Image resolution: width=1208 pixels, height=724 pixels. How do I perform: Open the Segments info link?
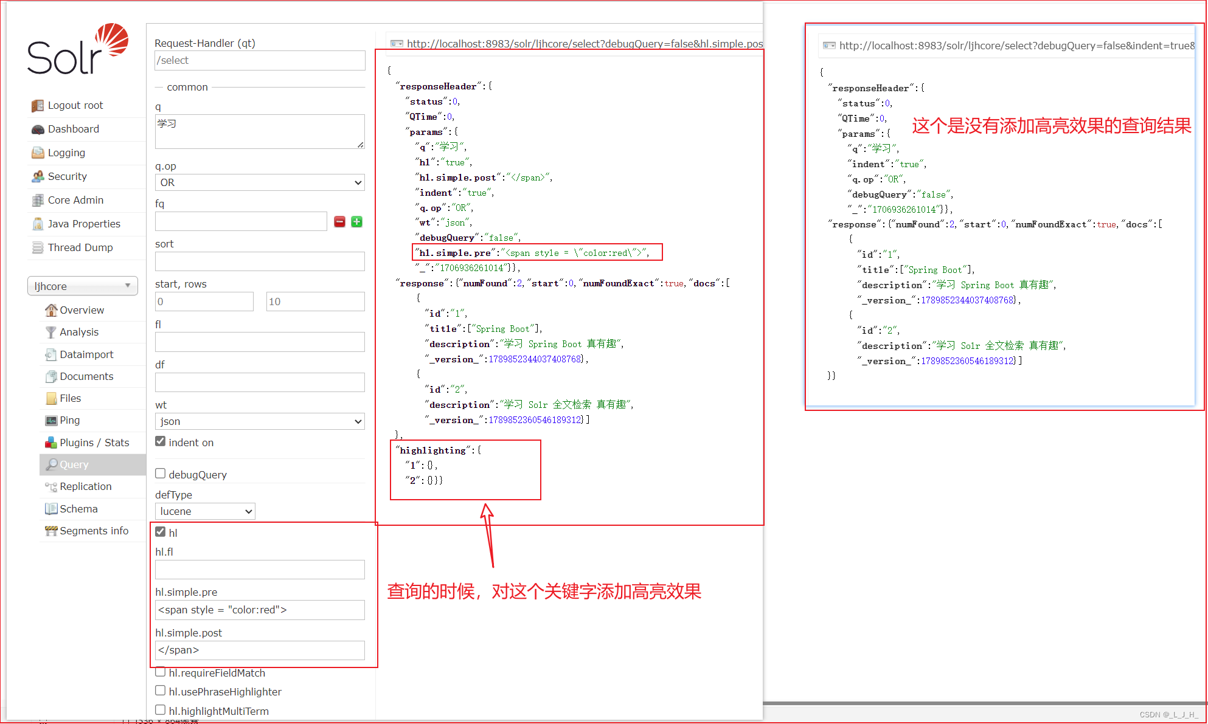[x=94, y=531]
